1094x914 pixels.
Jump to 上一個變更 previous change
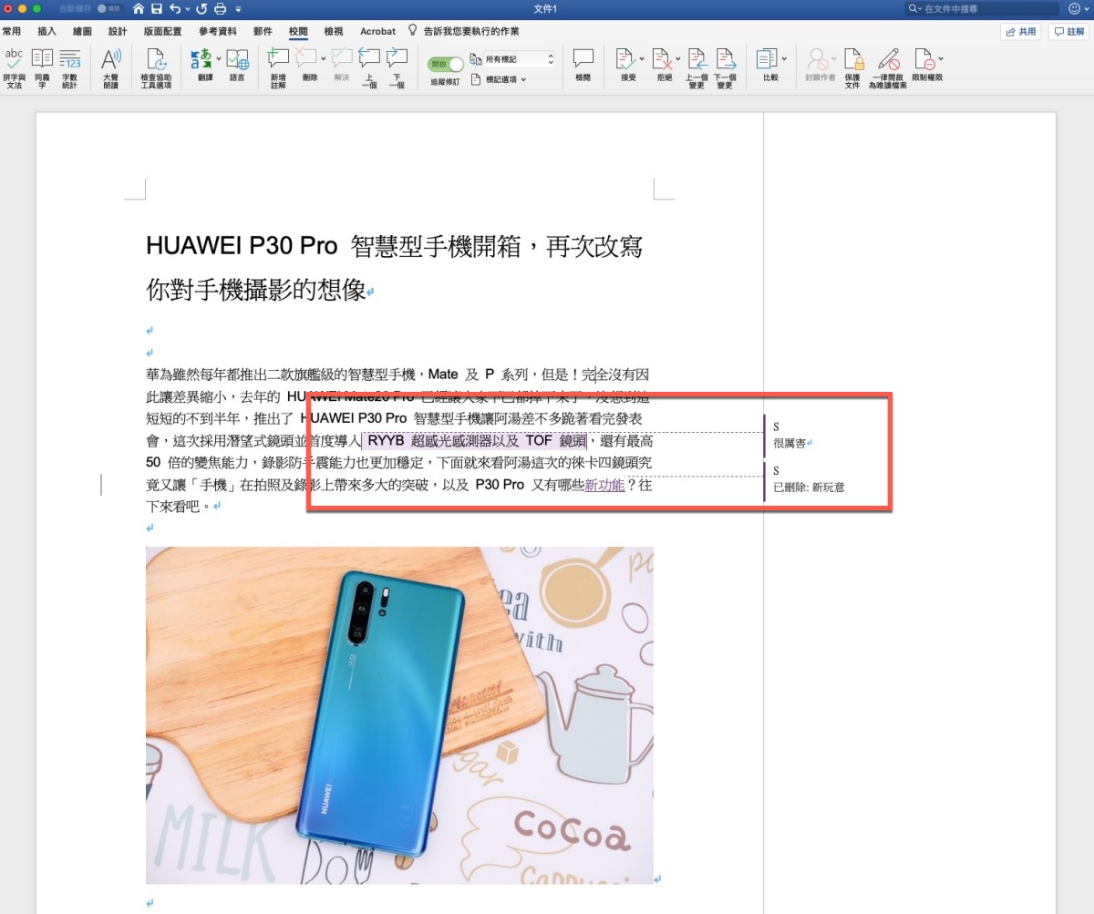(697, 68)
